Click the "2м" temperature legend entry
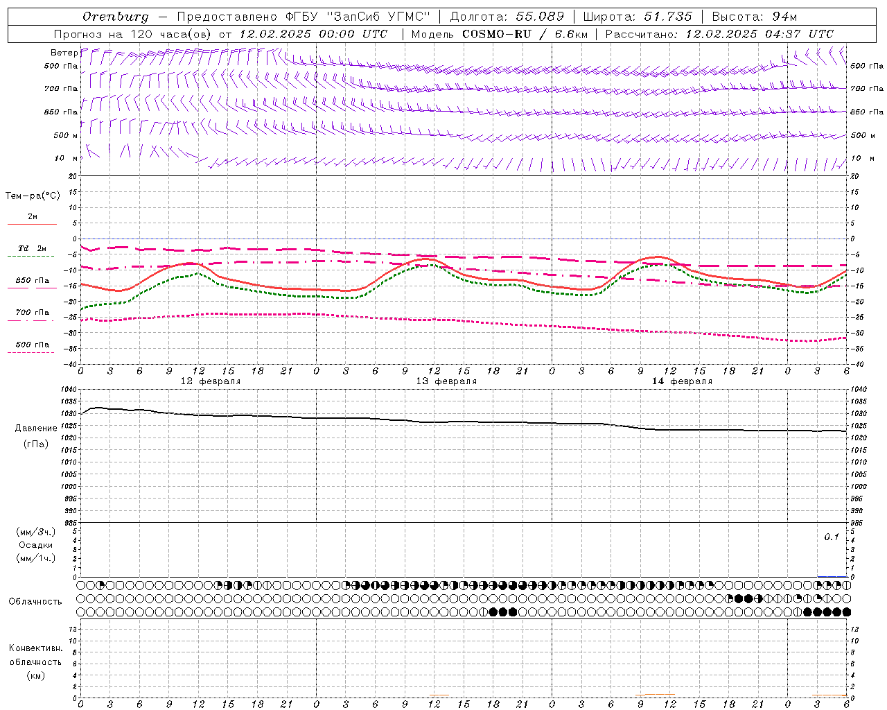 click(x=33, y=217)
